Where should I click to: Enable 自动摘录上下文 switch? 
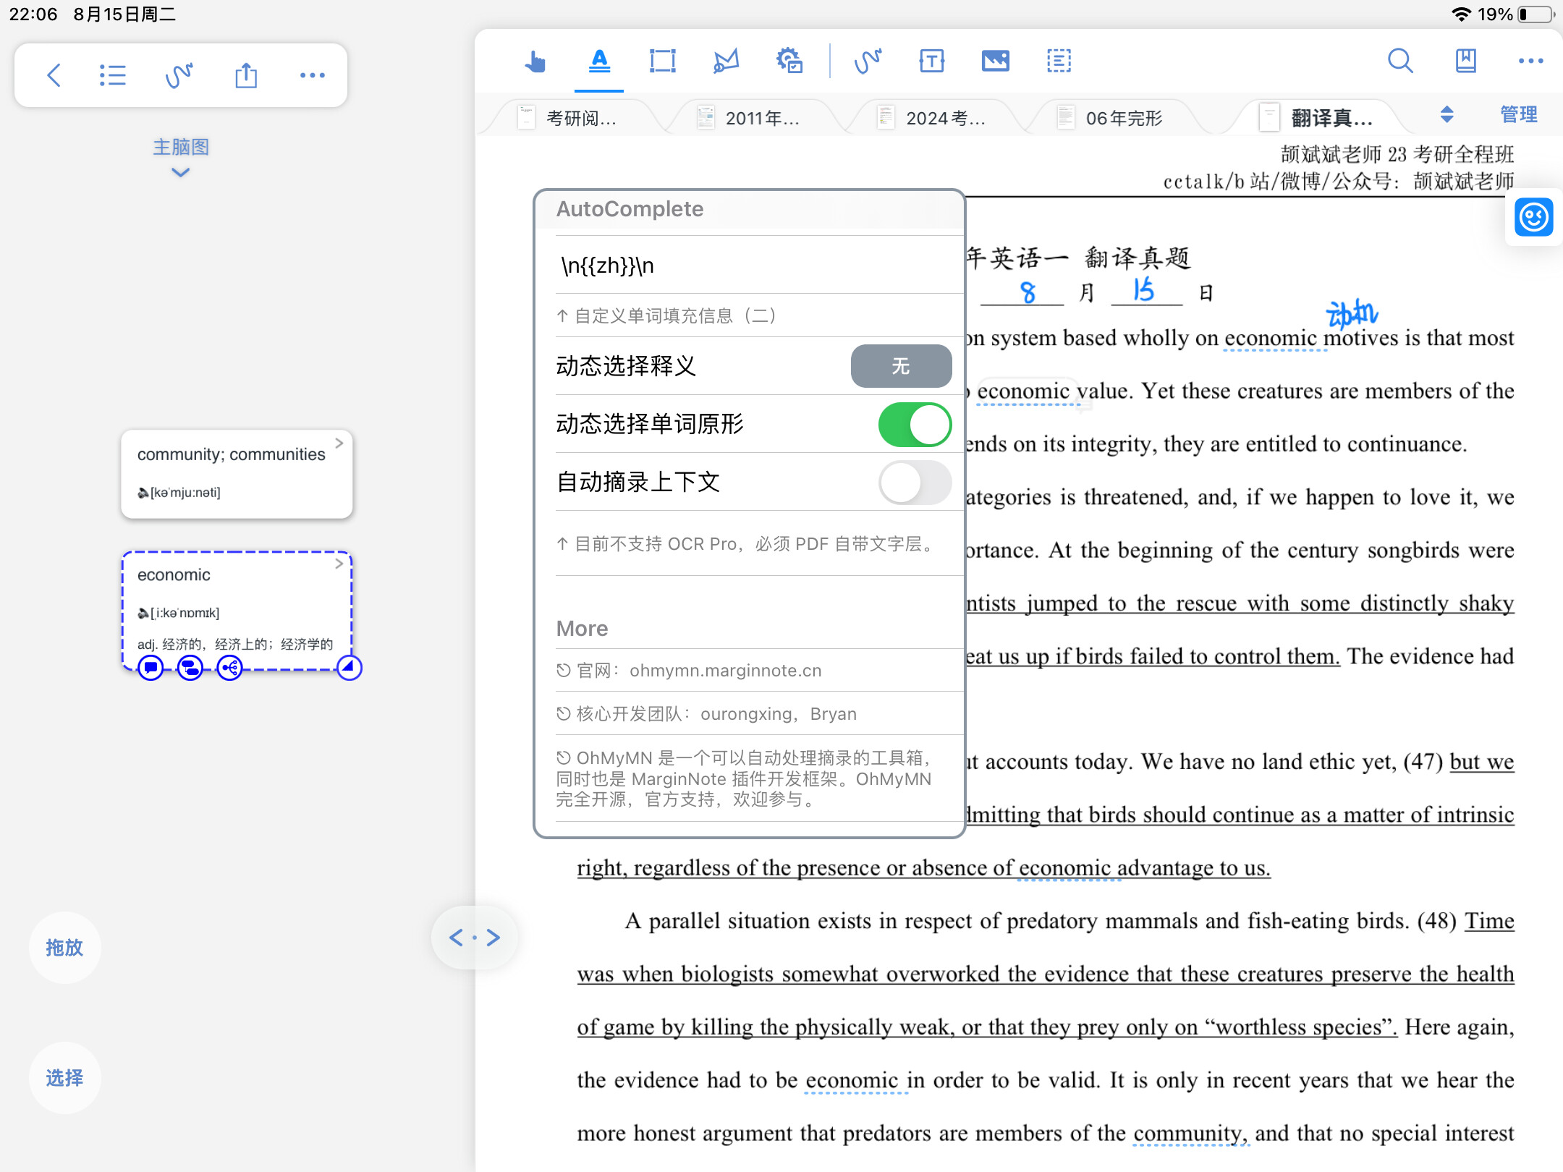click(x=915, y=483)
